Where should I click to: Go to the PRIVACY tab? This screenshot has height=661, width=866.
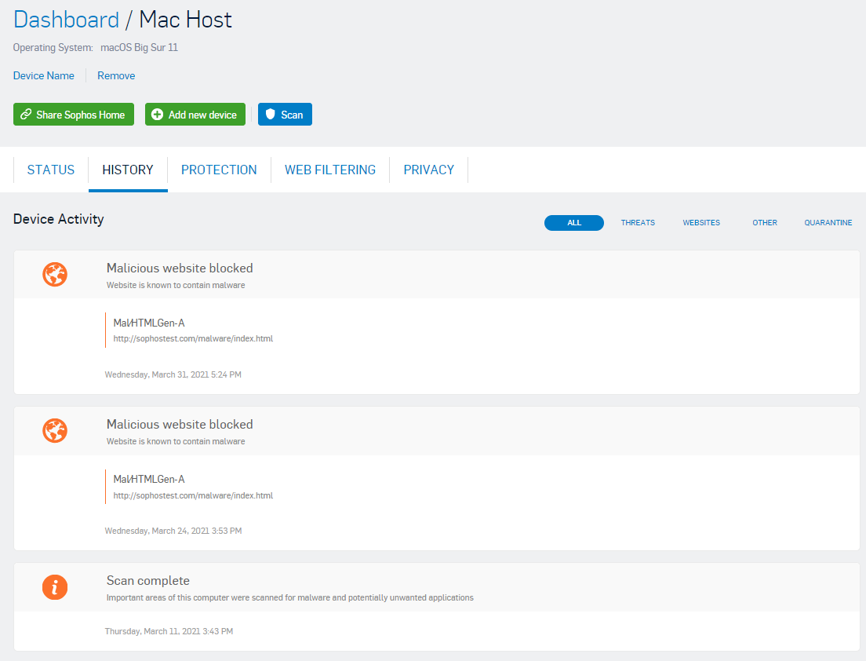428,170
